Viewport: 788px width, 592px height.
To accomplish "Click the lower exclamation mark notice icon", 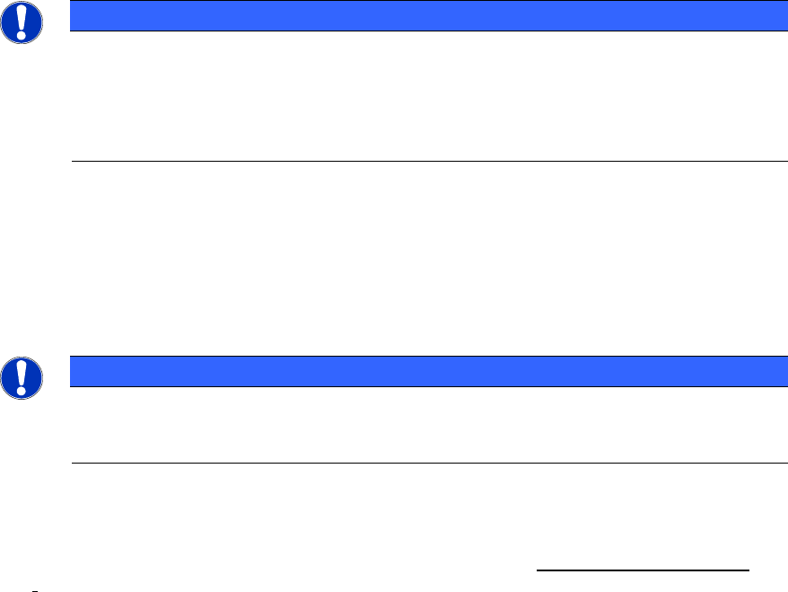I will [x=22, y=377].
